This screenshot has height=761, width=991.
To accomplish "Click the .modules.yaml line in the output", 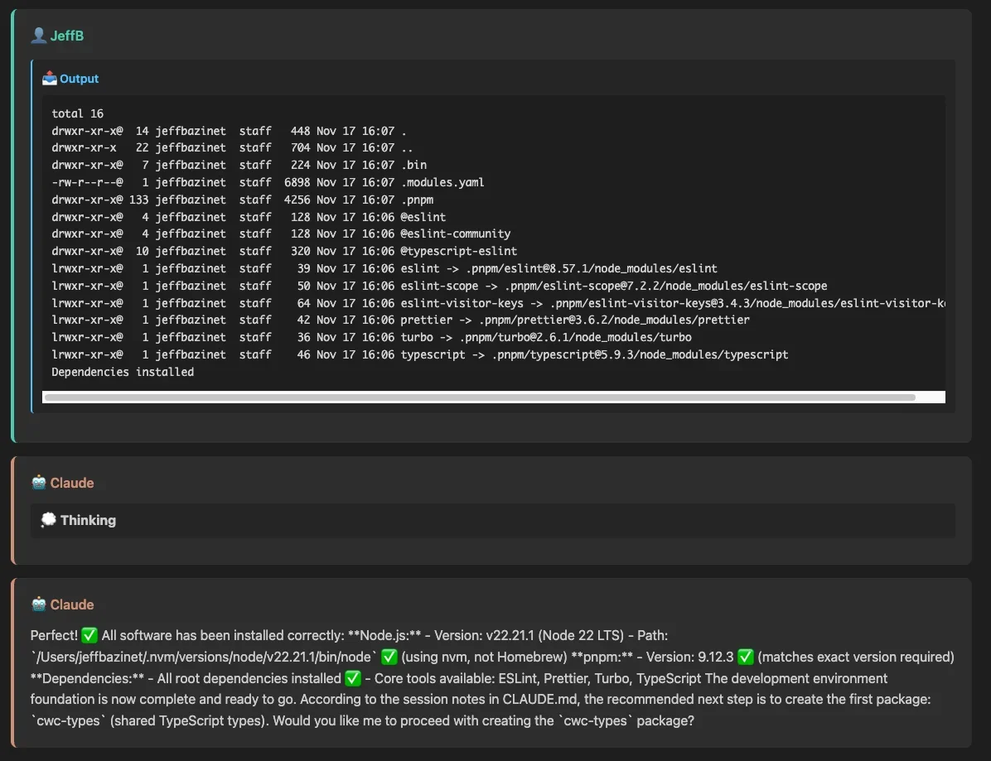I will click(267, 182).
